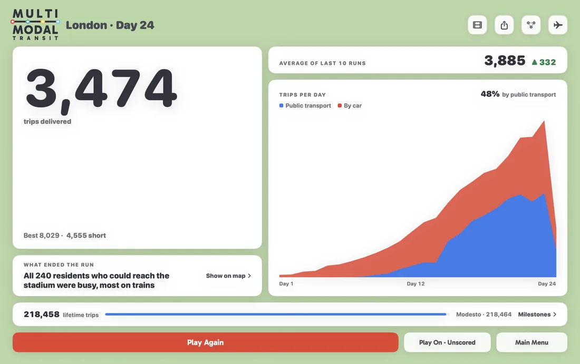
Task: Click the stadium residents busy message
Action: coord(96,280)
